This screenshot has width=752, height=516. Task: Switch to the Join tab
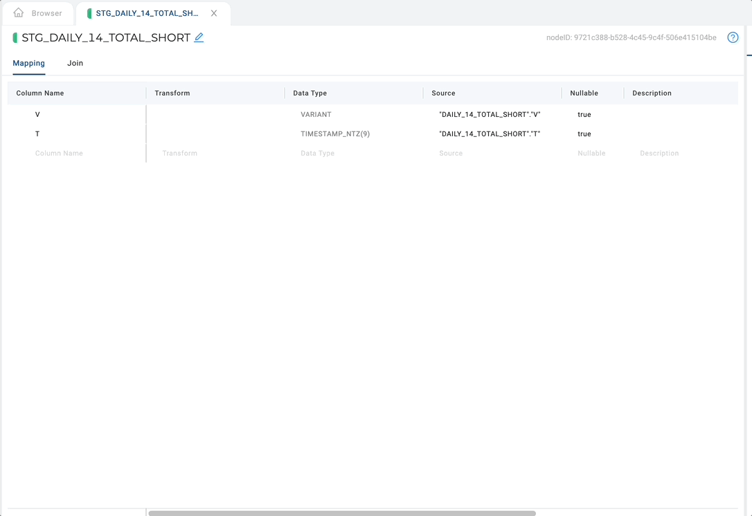[x=75, y=63]
